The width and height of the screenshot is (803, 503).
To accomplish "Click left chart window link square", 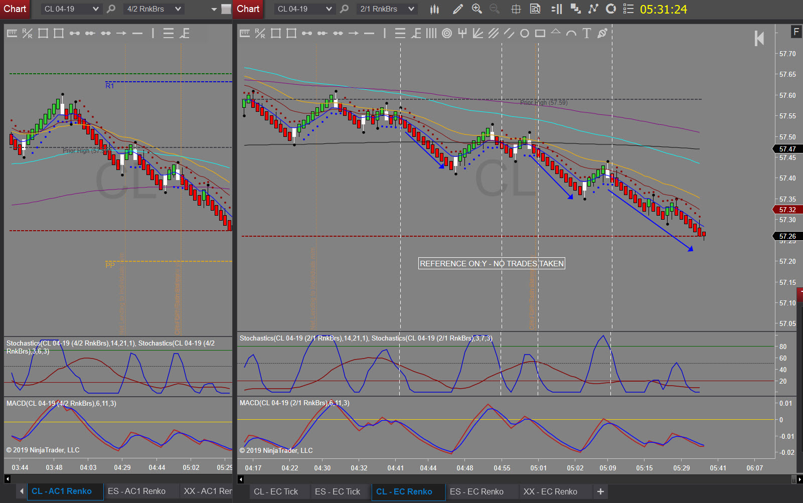I will pyautogui.click(x=226, y=9).
